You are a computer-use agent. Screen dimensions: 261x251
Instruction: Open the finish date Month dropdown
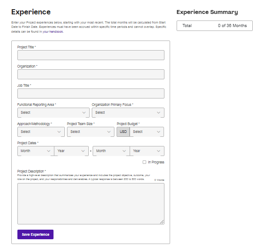tap(111, 151)
